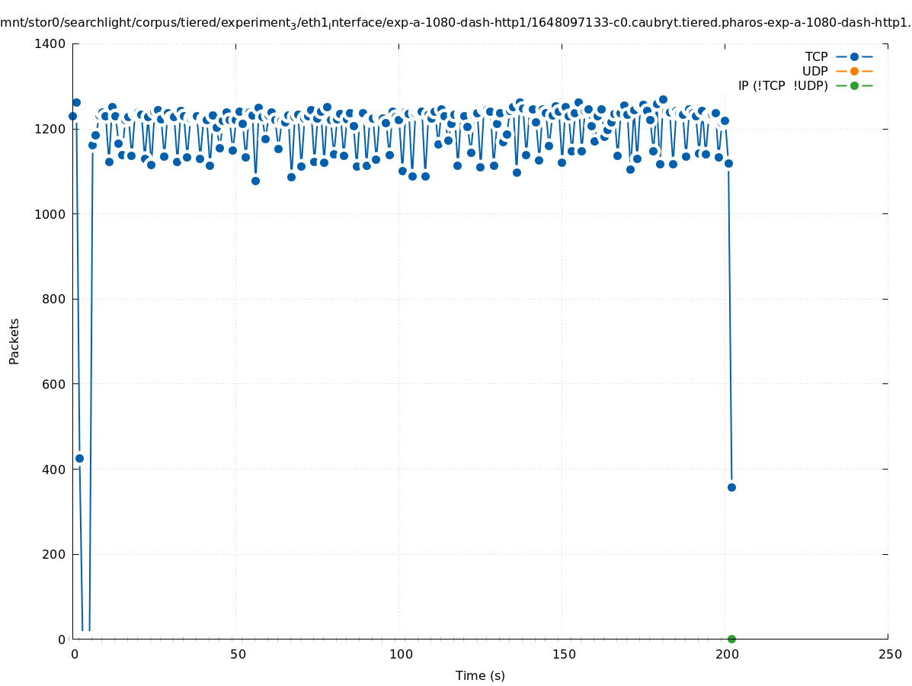Click the 250 tick label on the x-axis

click(x=889, y=654)
